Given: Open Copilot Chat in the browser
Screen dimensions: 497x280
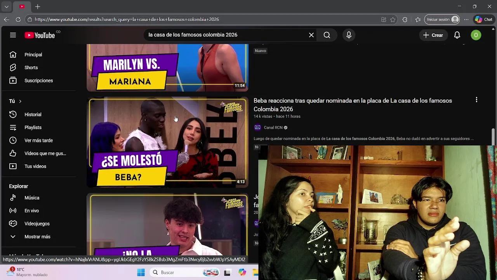Looking at the screenshot, I should (483, 19).
